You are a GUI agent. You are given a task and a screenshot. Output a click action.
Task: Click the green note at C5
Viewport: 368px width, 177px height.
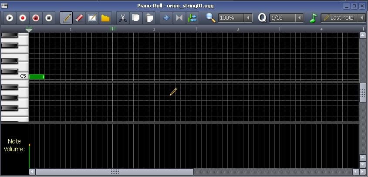point(36,77)
